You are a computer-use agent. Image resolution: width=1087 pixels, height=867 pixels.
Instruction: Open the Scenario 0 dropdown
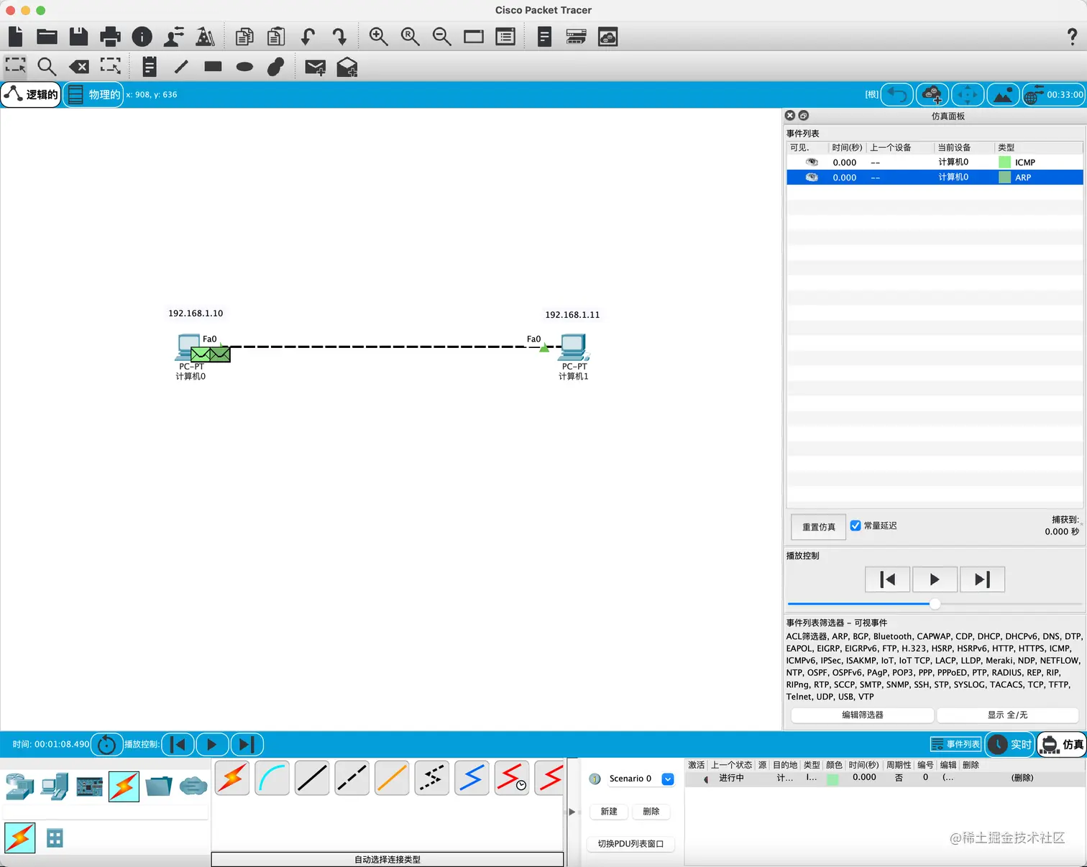[x=668, y=779]
